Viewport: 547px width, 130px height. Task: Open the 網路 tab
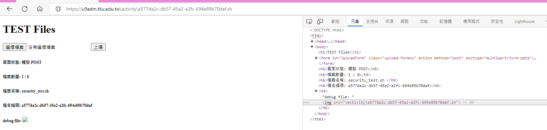[x=404, y=21]
